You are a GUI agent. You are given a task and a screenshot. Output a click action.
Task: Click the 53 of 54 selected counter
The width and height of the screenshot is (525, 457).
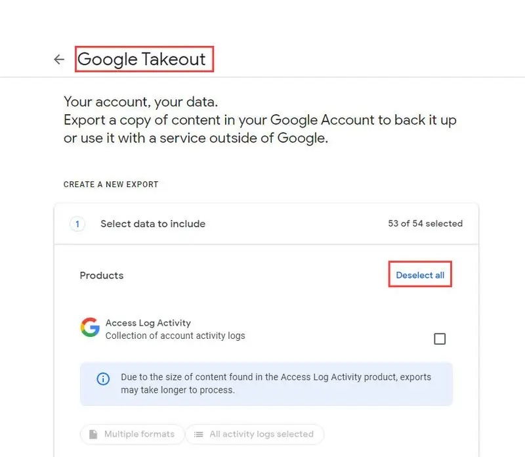pyautogui.click(x=425, y=223)
